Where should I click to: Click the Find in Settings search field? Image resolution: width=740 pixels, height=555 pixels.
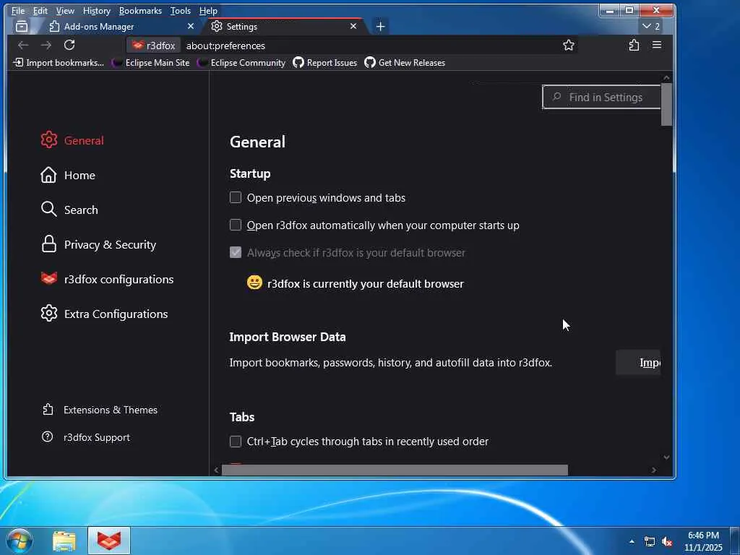pos(602,98)
